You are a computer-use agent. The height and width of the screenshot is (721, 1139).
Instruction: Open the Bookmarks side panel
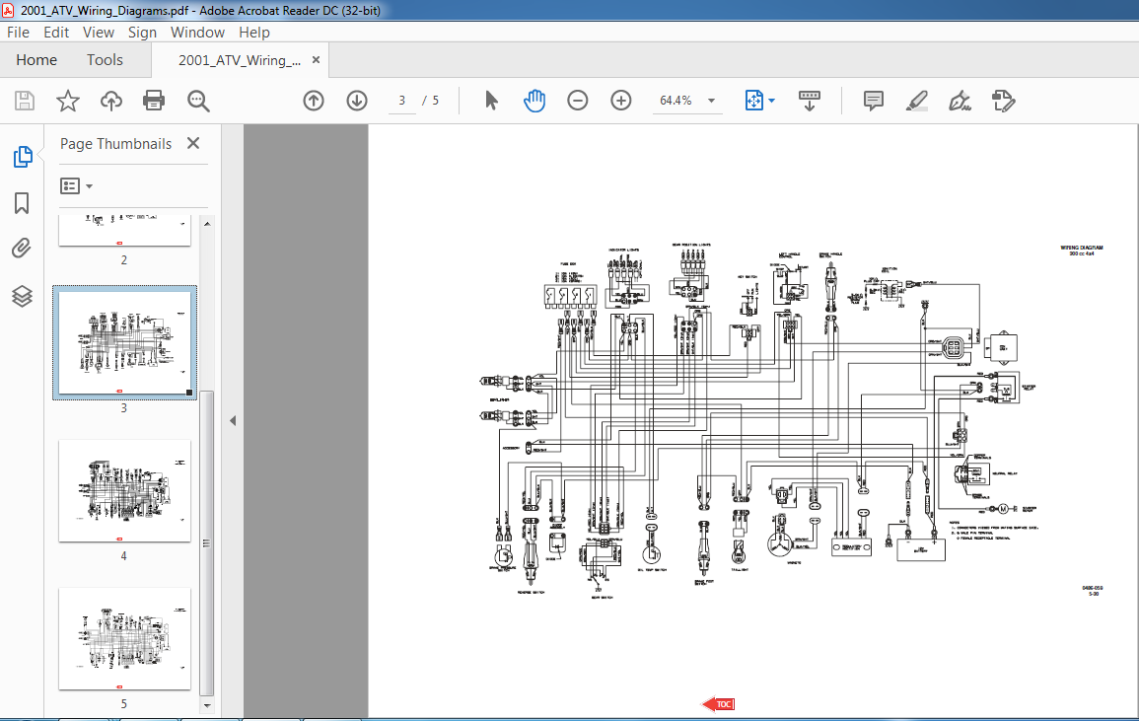click(x=22, y=203)
